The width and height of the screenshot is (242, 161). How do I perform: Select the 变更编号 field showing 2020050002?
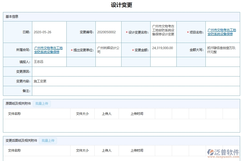tap(108, 32)
